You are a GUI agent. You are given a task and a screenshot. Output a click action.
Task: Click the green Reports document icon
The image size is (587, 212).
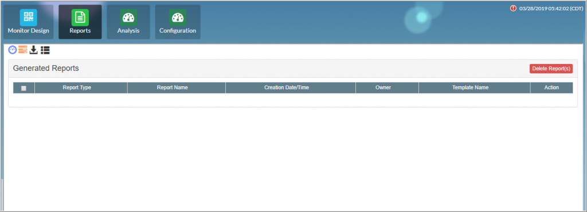[x=80, y=18]
